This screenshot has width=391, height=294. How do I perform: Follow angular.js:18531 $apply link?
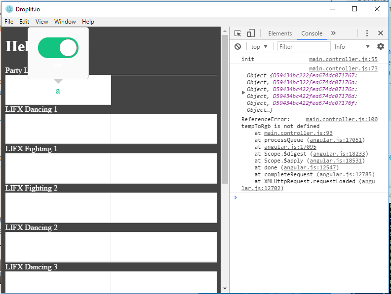coord(336,161)
